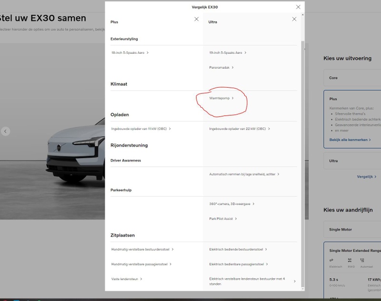
Task: Select Single Motor drivetrain
Action: pyautogui.click(x=352, y=230)
